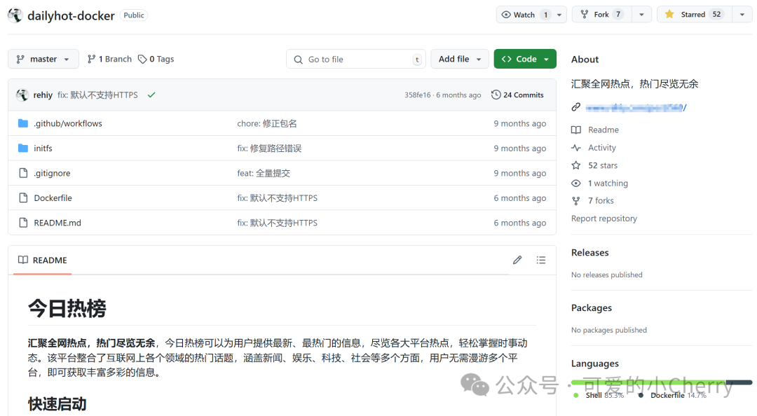Viewport: 757px width, 416px height.
Task: Click the .gitignore file icon
Action: click(23, 173)
